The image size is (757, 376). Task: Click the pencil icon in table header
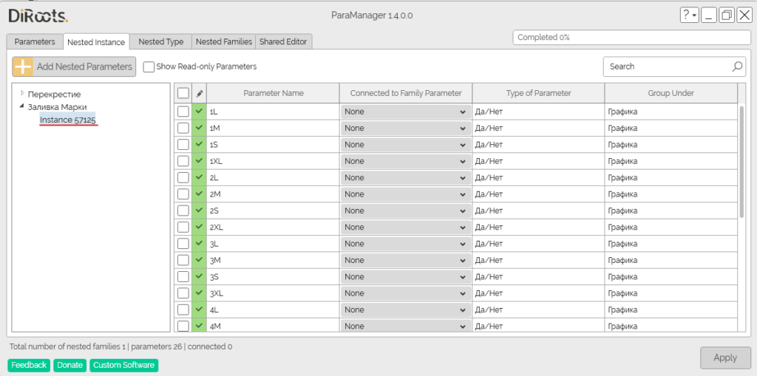[x=199, y=94]
